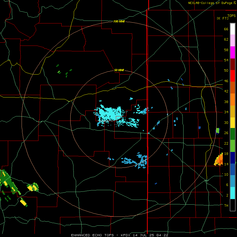
Task: Click the yellow legend color band
Action: click(233, 122)
